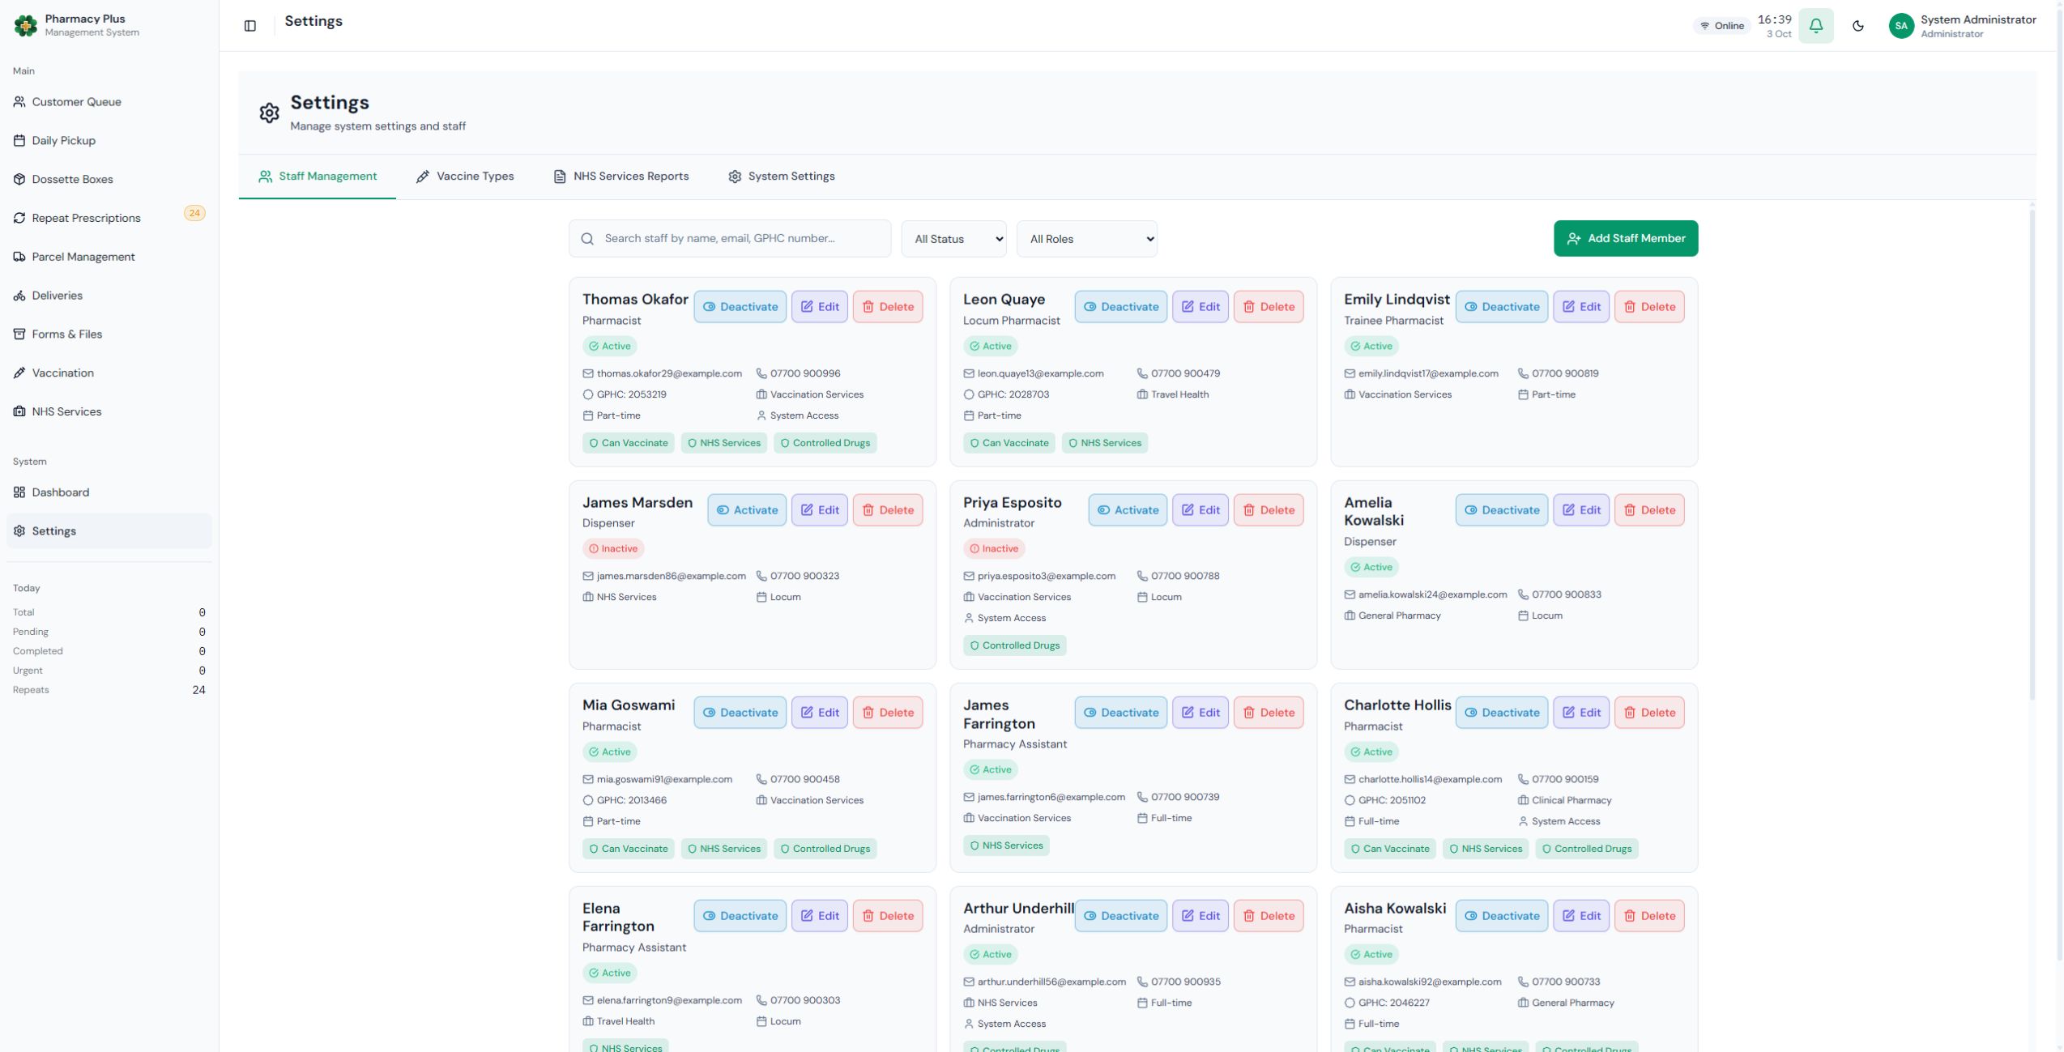Screen dimensions: 2064x1052
Task: Deactivate Leon Quaye
Action: point(1120,307)
